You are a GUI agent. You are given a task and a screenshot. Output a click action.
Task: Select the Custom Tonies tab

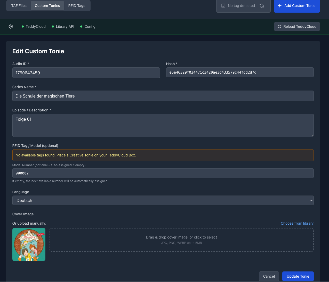[47, 6]
